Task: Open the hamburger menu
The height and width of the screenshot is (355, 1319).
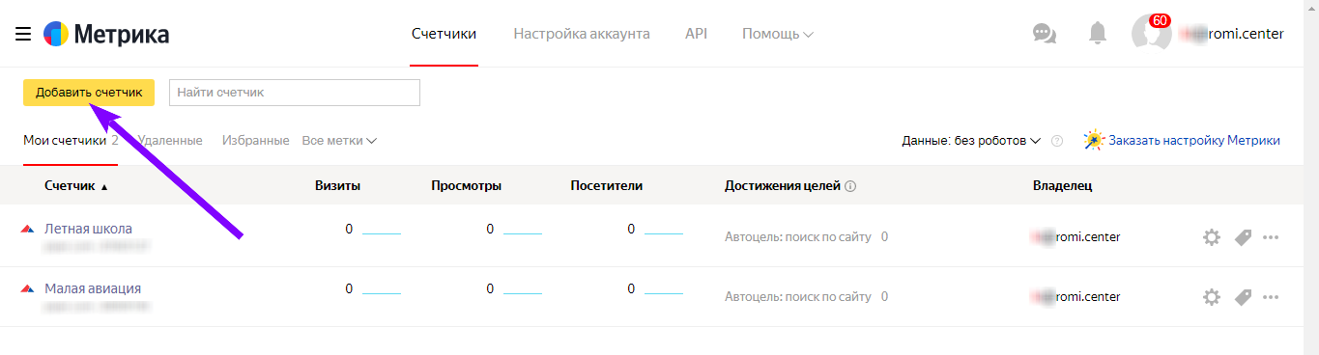Action: 23,35
